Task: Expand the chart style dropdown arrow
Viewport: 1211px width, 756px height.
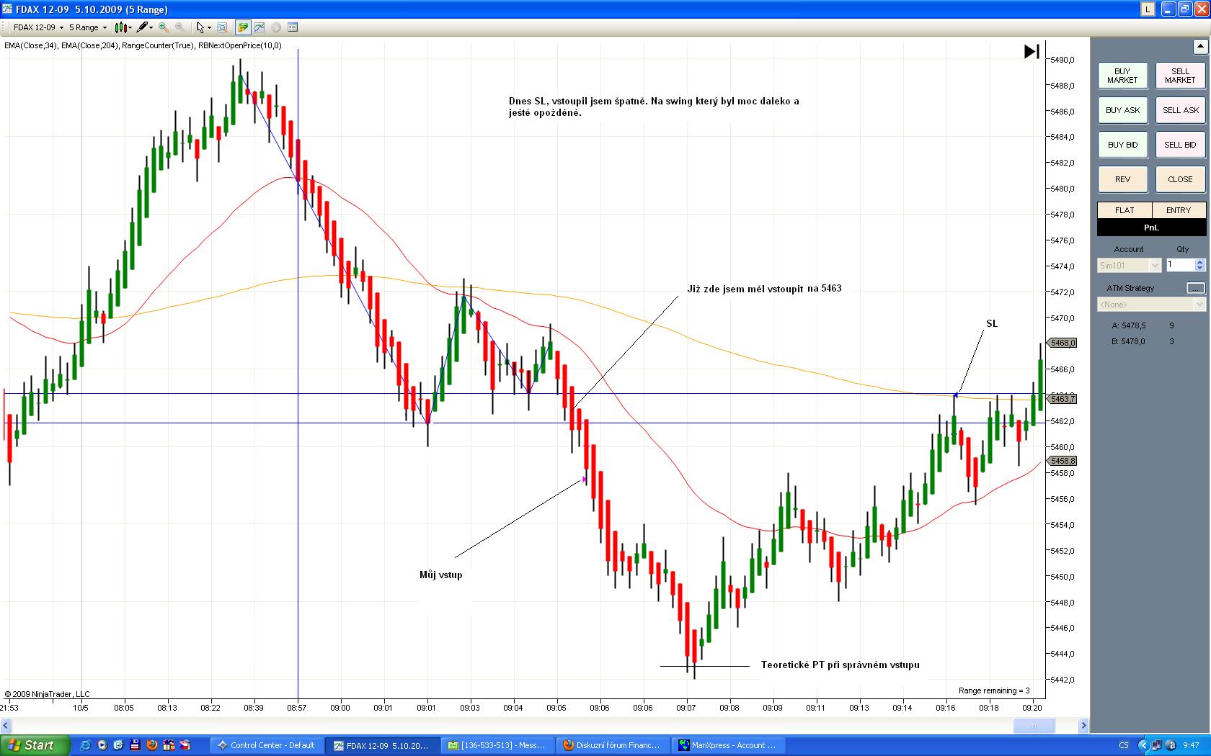Action: [x=130, y=28]
